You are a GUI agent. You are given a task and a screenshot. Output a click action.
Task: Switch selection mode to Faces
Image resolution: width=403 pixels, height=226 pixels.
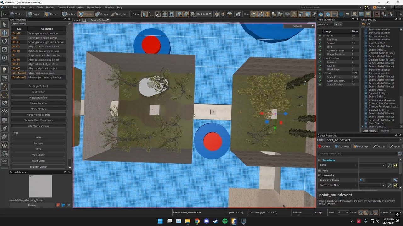tap(50, 14)
